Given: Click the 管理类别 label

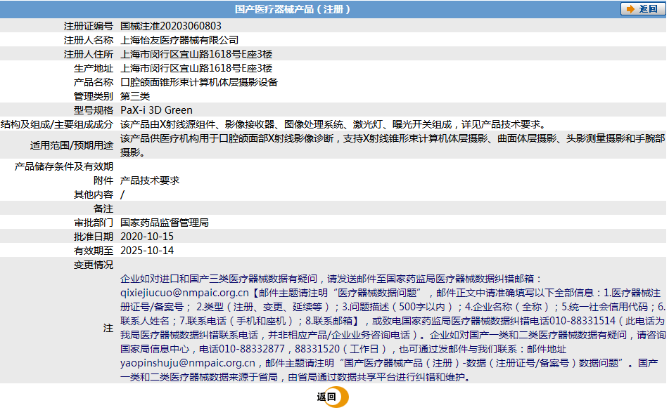Looking at the screenshot, I should point(93,96).
